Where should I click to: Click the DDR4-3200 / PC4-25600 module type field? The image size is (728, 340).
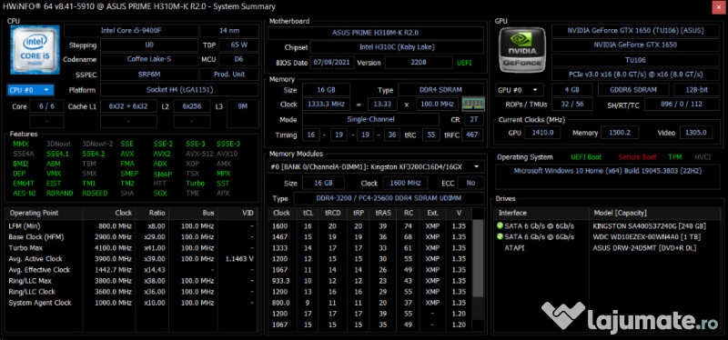(x=389, y=198)
